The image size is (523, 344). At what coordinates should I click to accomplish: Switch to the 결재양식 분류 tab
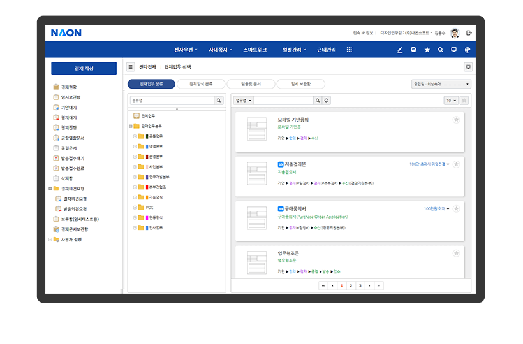(x=201, y=84)
